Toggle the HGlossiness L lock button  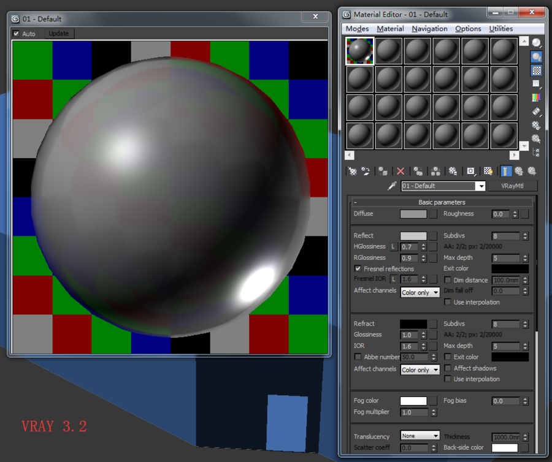(394, 247)
